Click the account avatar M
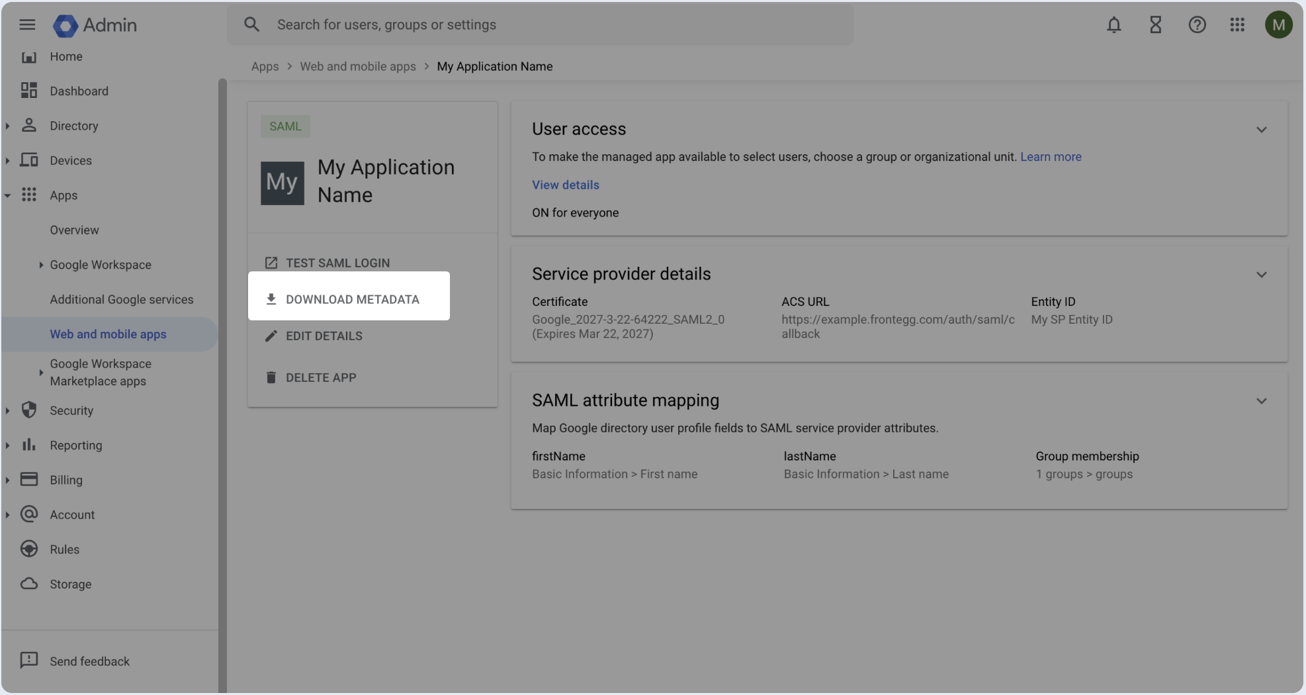Image resolution: width=1306 pixels, height=695 pixels. coord(1278,25)
